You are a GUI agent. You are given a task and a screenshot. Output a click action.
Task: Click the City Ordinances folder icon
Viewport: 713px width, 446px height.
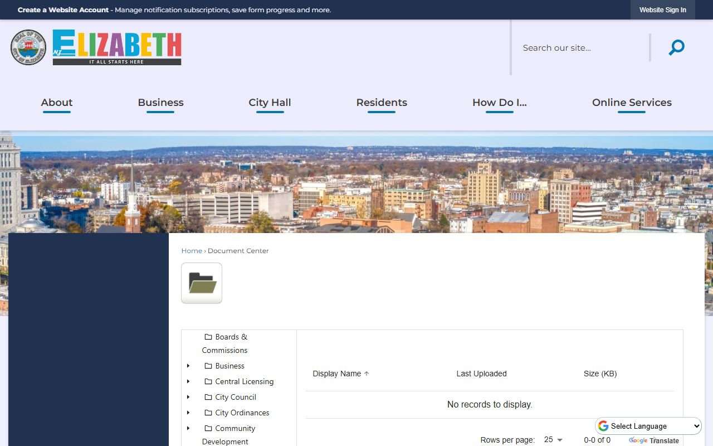[208, 413]
